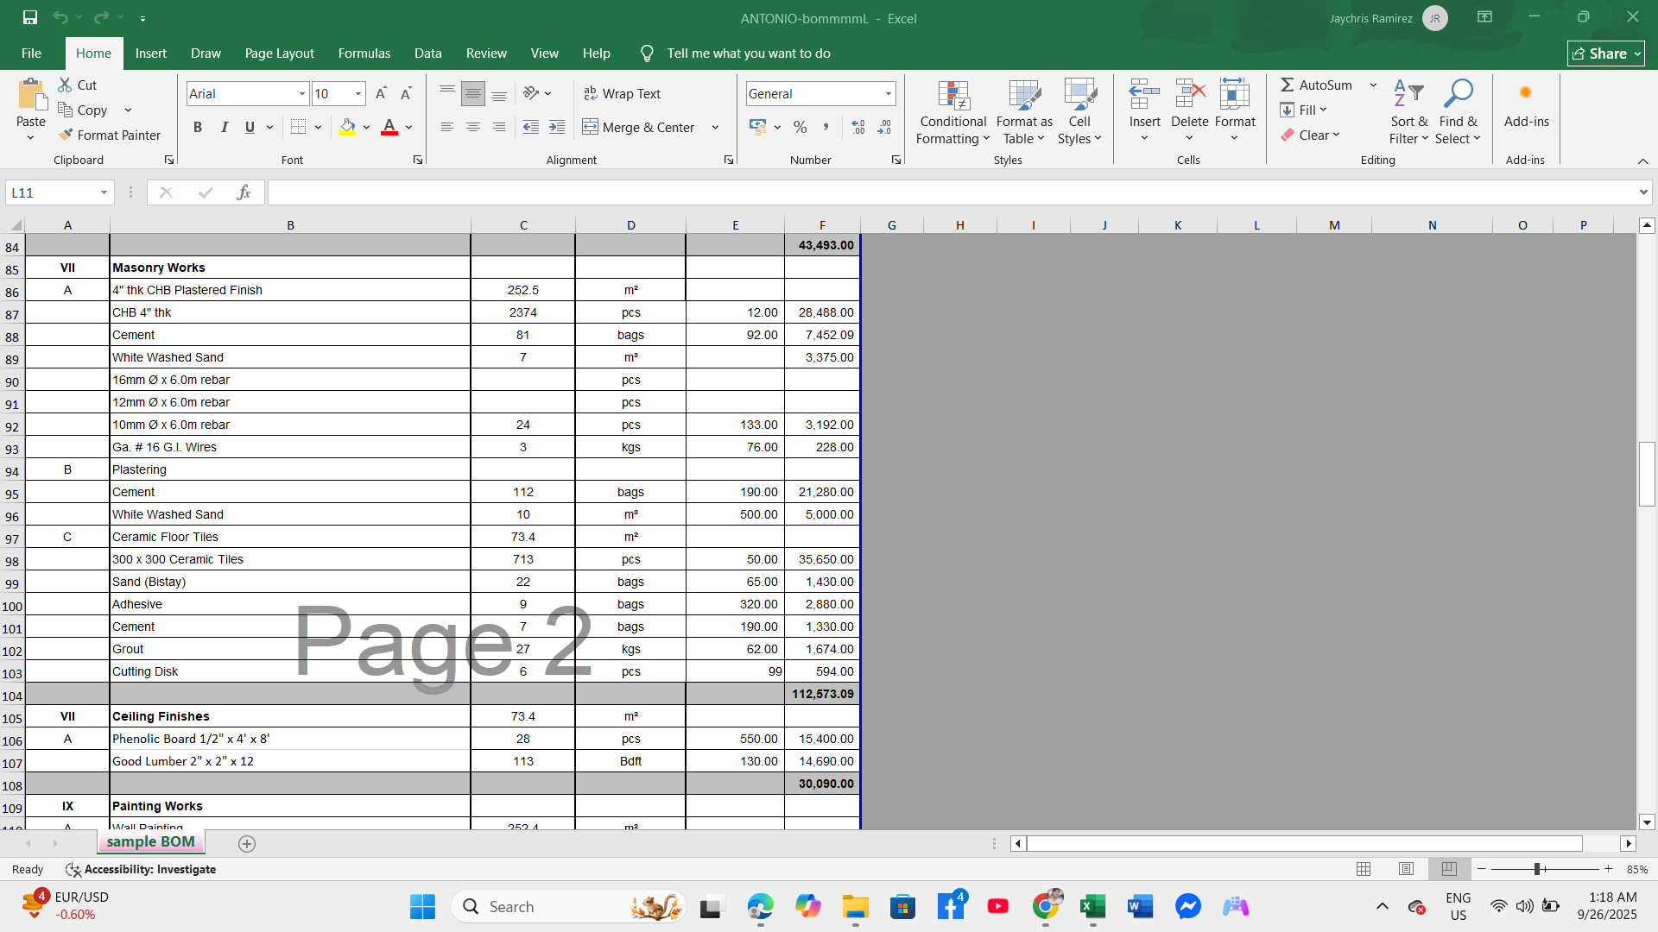Toggle Wrap Text for cells
1658x932 pixels.
pyautogui.click(x=622, y=93)
